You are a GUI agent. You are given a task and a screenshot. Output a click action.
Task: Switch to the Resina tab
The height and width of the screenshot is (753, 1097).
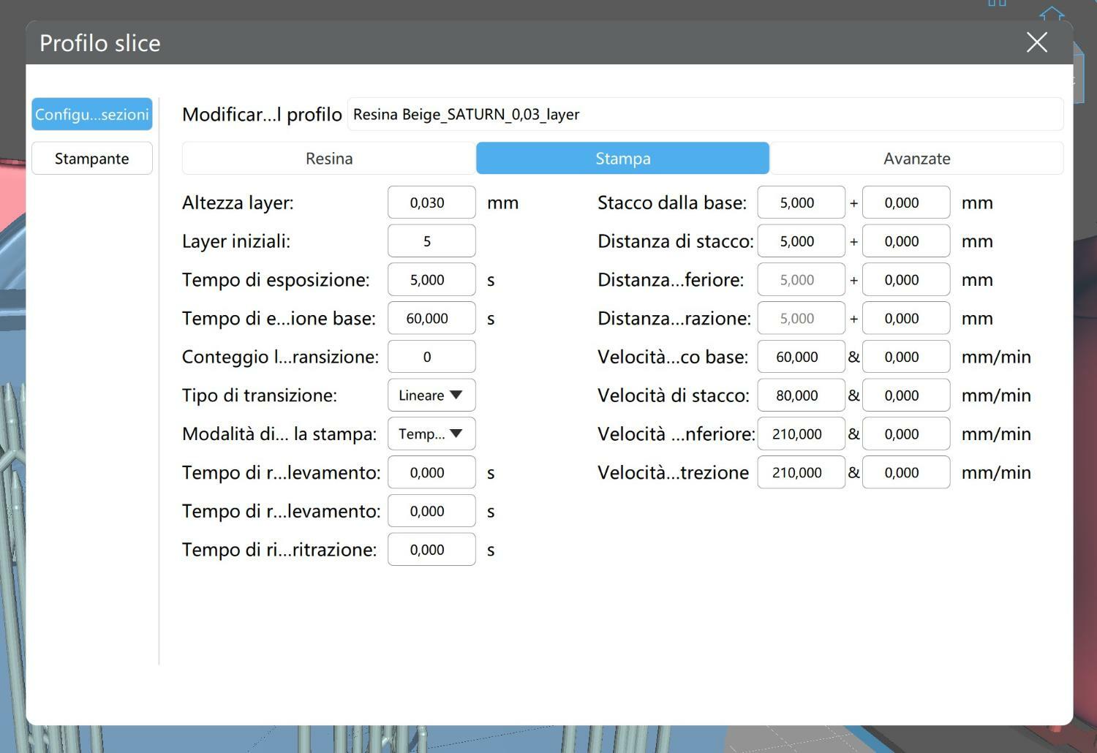(329, 158)
